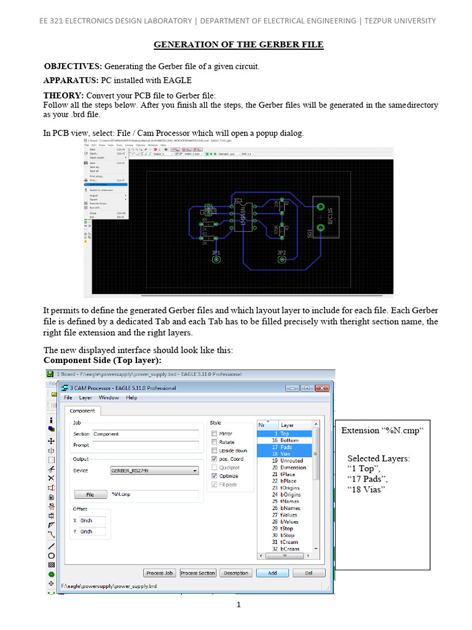Click the Layer column header
This screenshot has width=472, height=630.
(296, 425)
